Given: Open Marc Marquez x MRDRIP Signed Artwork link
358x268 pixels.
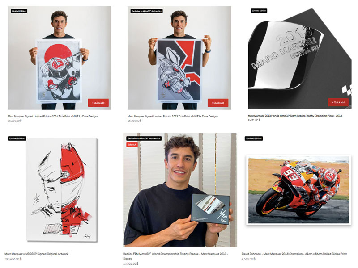Looking at the screenshot, I should click(36, 254).
